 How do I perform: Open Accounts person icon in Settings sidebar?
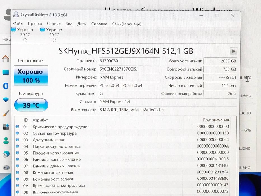pyautogui.click(x=6, y=141)
